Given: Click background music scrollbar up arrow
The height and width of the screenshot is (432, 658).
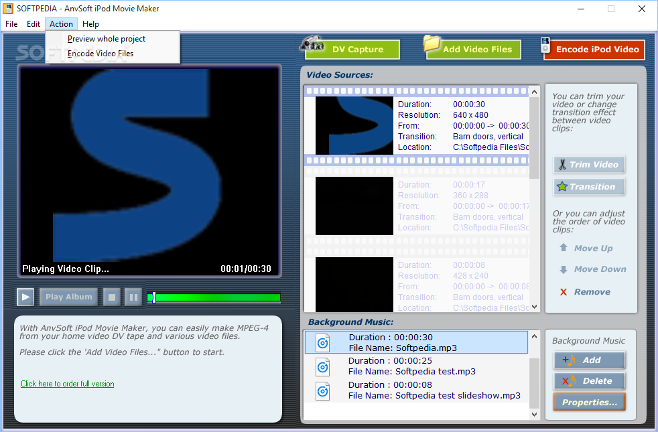Looking at the screenshot, I should [534, 336].
